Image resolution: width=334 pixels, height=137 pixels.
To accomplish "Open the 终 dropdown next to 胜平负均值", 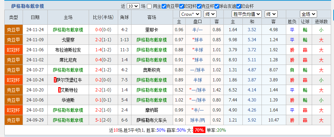I will 271,14.
